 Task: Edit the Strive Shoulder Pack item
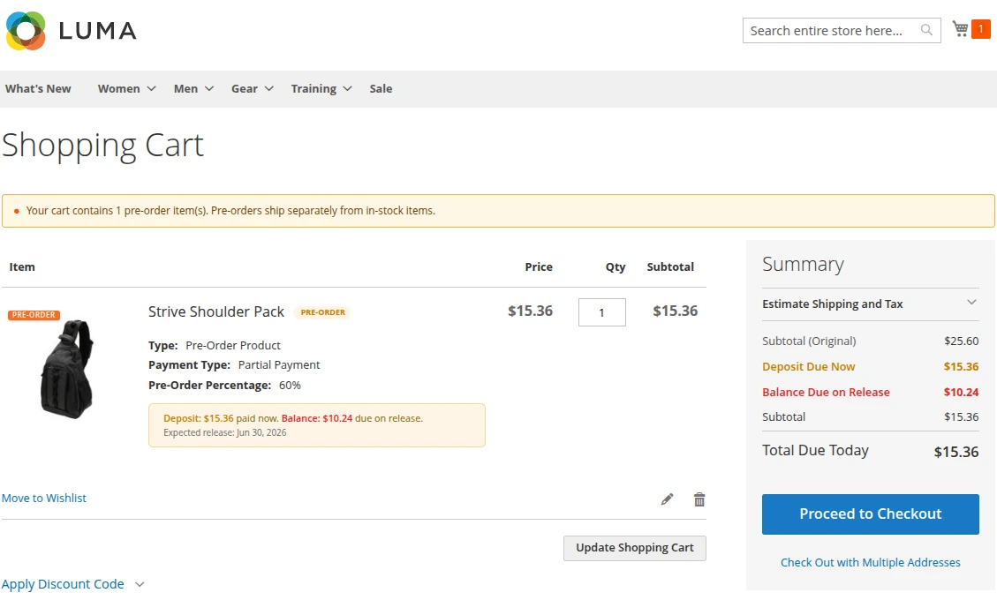tap(667, 499)
